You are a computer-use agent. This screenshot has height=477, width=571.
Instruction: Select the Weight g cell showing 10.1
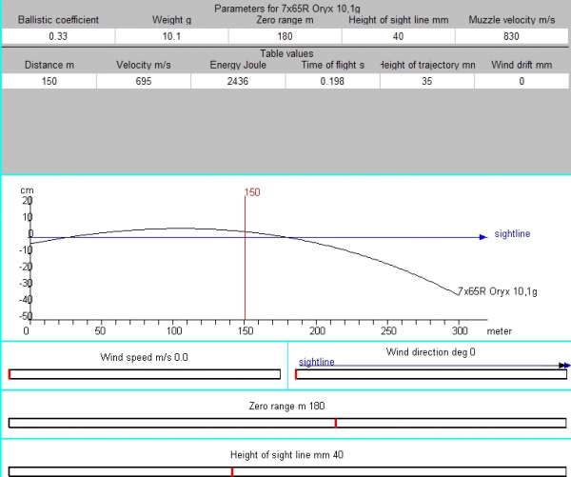point(171,35)
